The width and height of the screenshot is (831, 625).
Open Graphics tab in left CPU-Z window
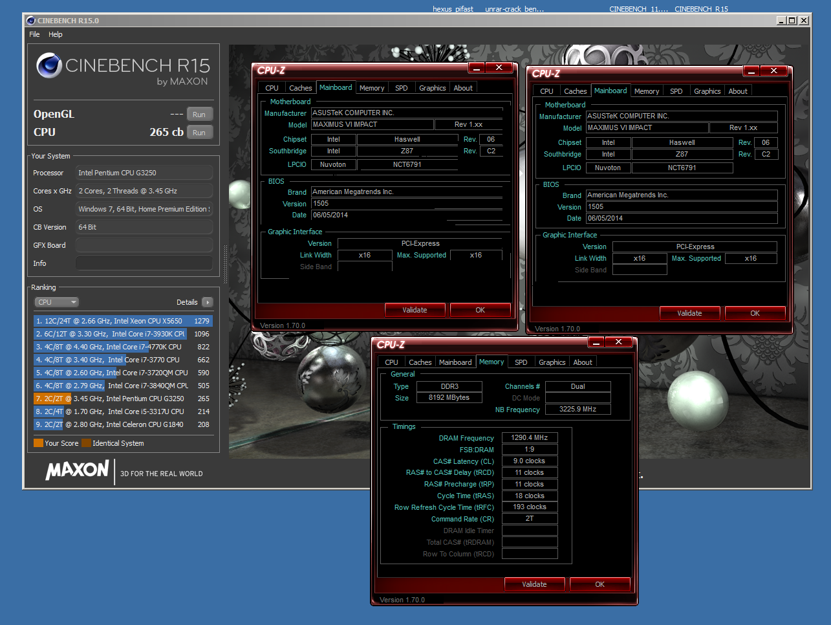pyautogui.click(x=432, y=88)
